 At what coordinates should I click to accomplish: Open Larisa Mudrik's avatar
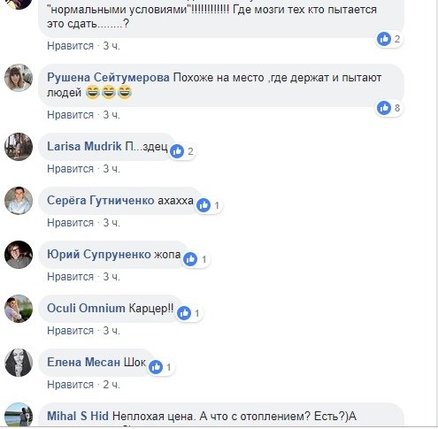pyautogui.click(x=19, y=147)
